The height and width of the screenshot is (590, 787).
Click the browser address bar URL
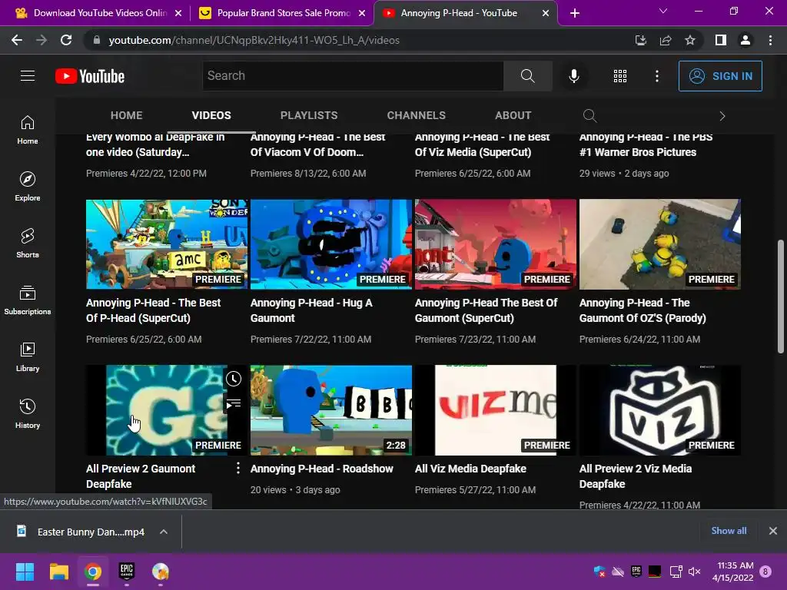(x=254, y=40)
